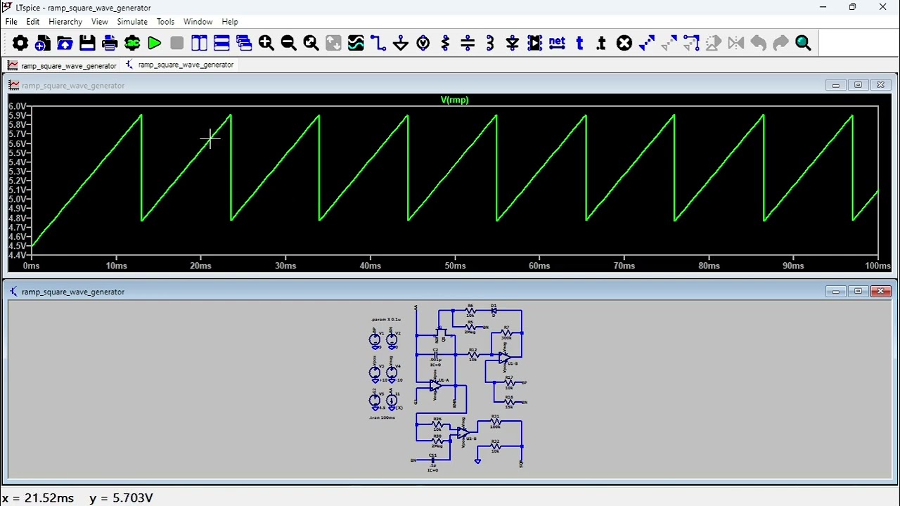Viewport: 900px width, 506px height.
Task: Click the Open file folder icon
Action: 65,44
